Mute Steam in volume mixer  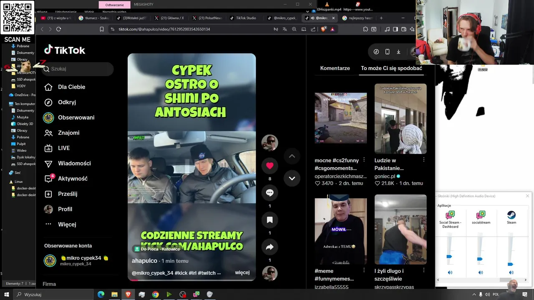511,272
